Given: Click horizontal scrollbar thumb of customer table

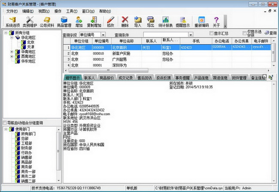Looking at the screenshot, I should pos(108,70).
